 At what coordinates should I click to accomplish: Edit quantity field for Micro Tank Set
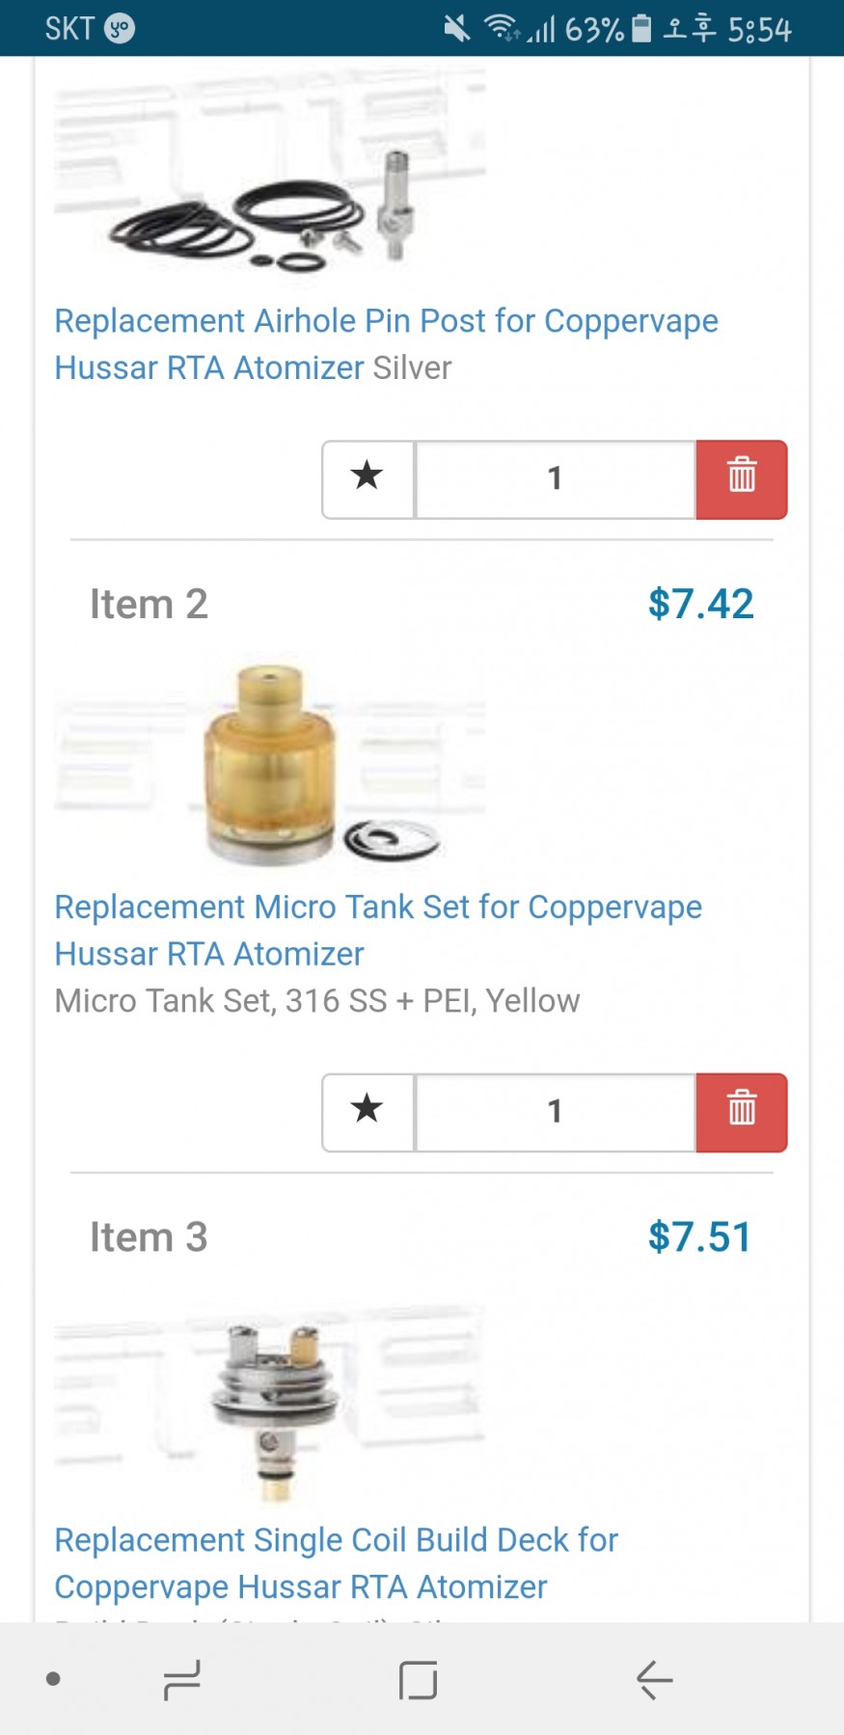point(555,1112)
